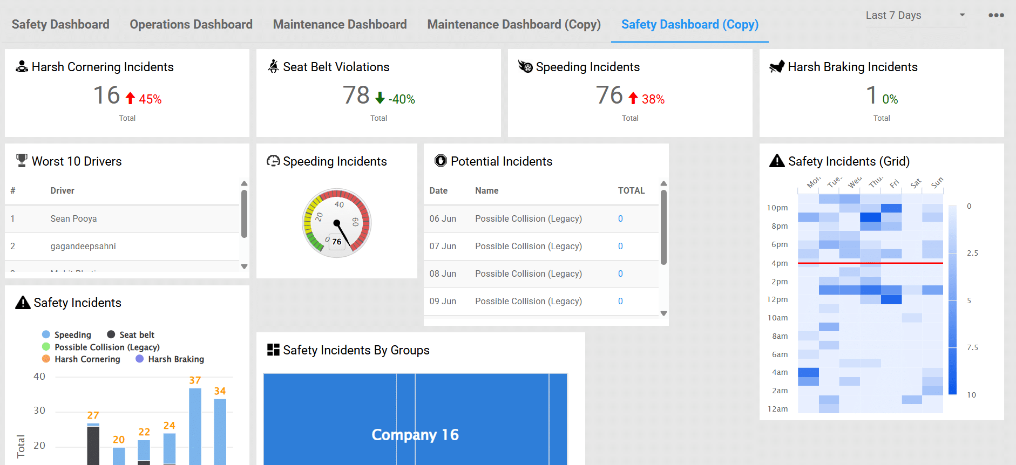Open the three-dot more options menu
The height and width of the screenshot is (465, 1016).
pos(996,16)
